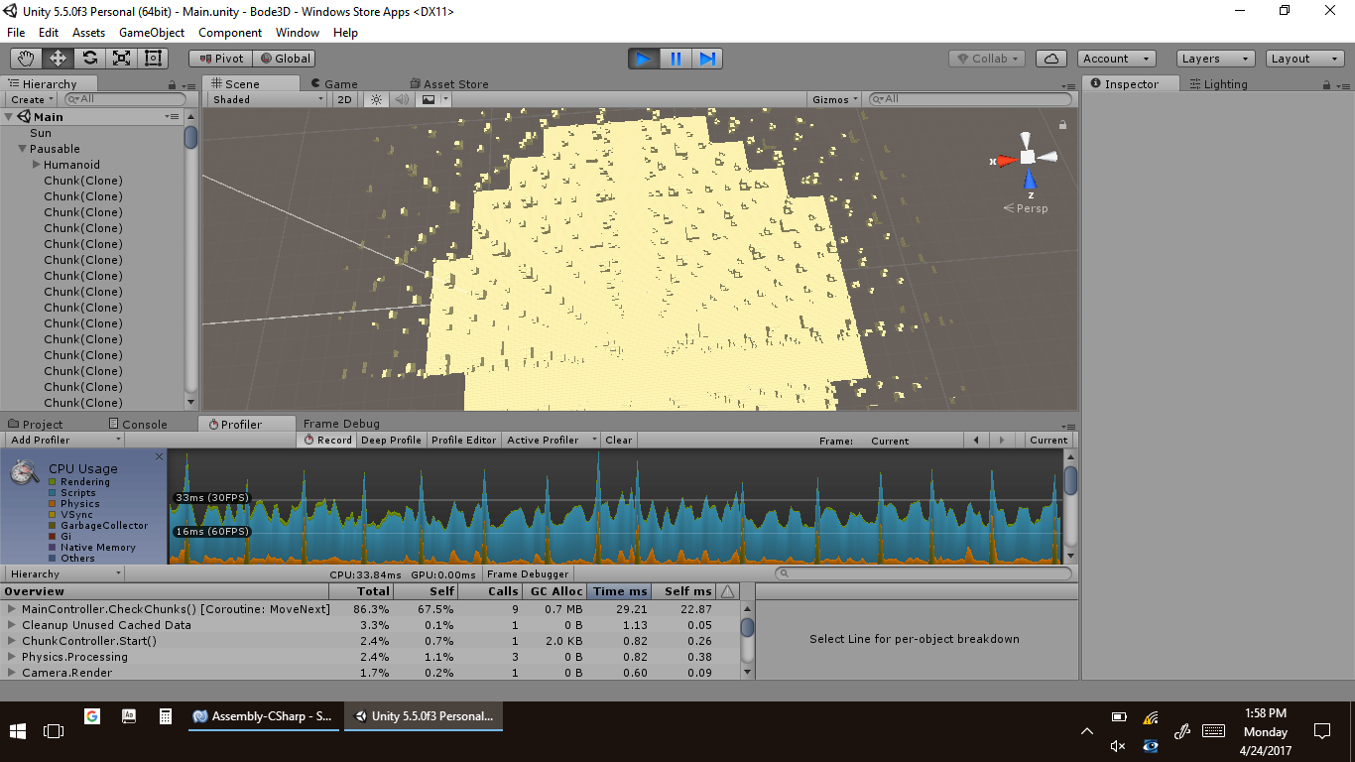Select the Rotate tool
Viewport: 1355px width, 762px height.
tap(89, 59)
